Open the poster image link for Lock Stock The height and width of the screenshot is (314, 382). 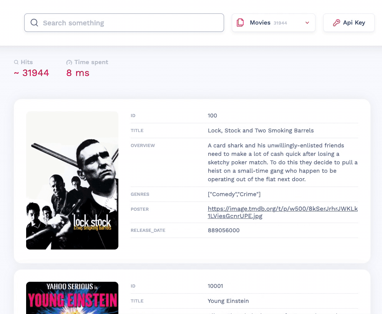(x=282, y=212)
